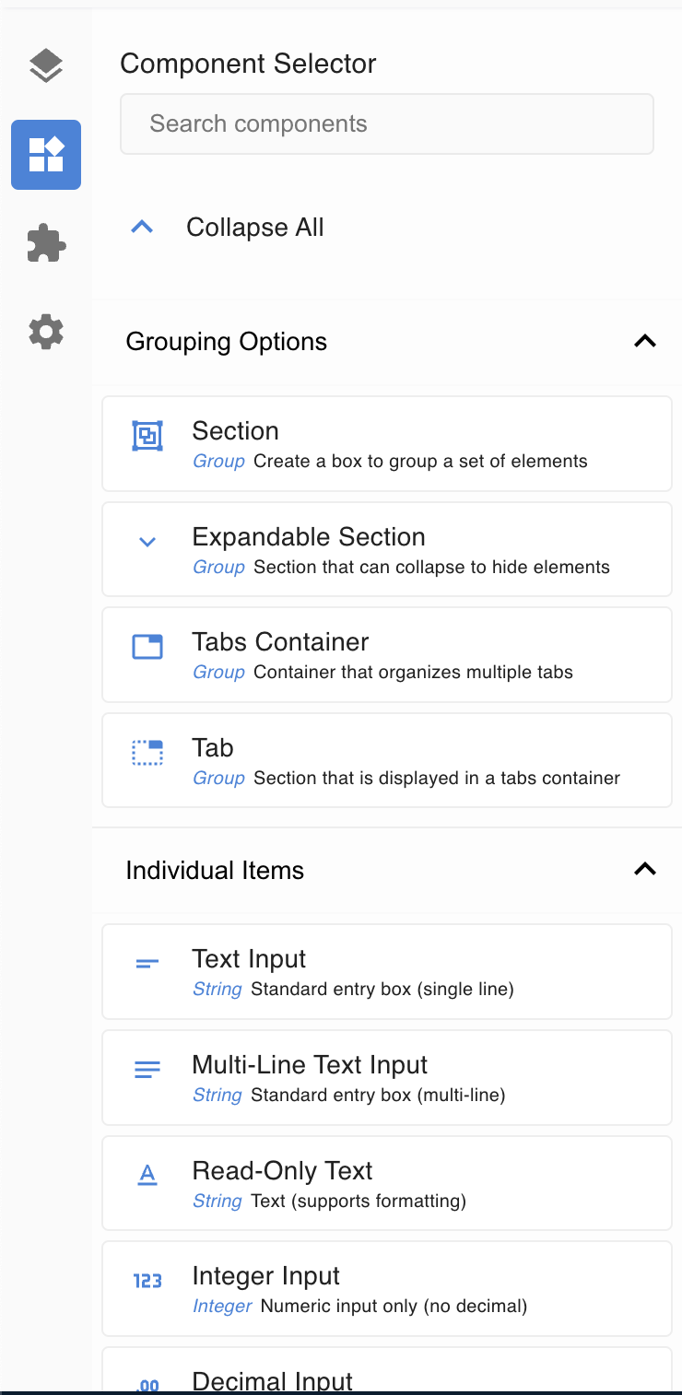682x1395 pixels.
Task: Open the settings gear icon
Action: (46, 332)
